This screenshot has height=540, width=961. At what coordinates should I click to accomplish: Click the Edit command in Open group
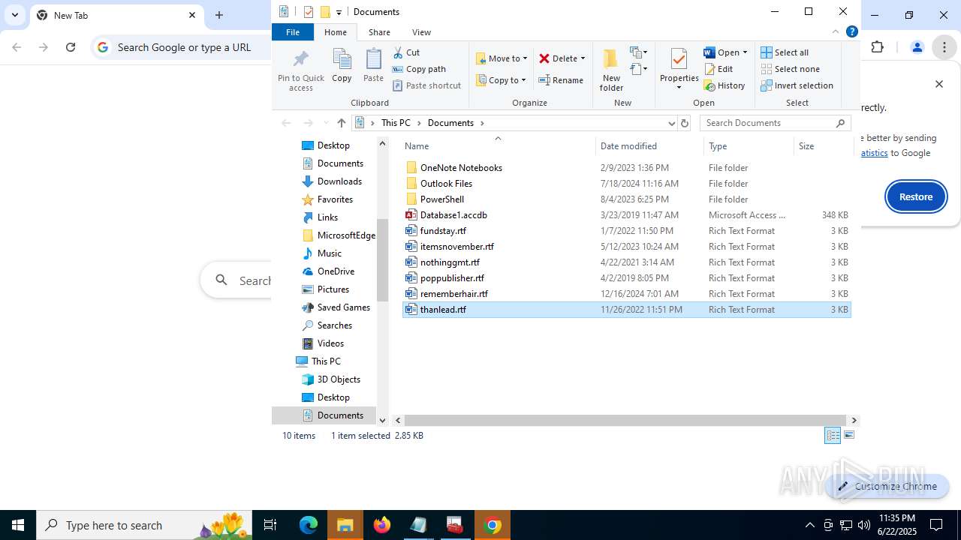(718, 69)
